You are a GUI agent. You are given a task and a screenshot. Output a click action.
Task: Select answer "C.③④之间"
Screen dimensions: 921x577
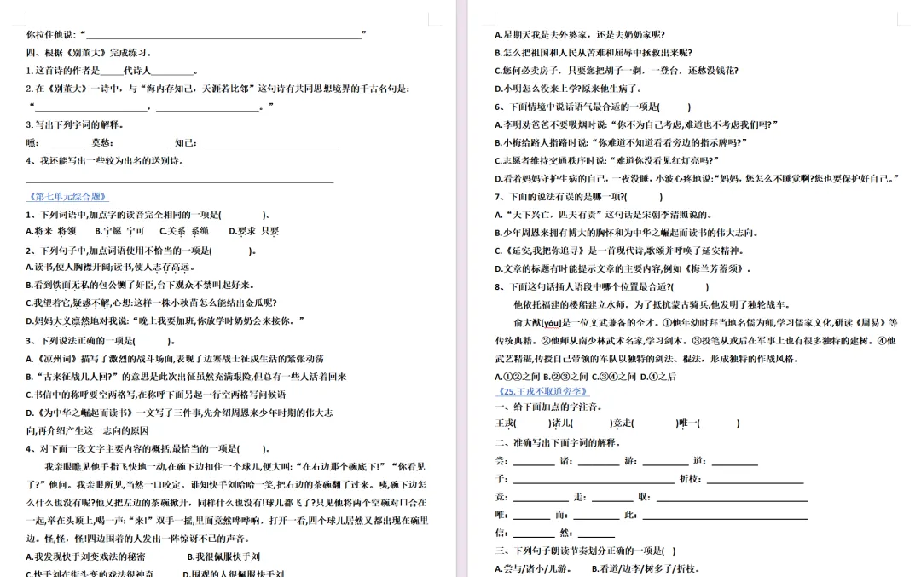click(x=614, y=377)
